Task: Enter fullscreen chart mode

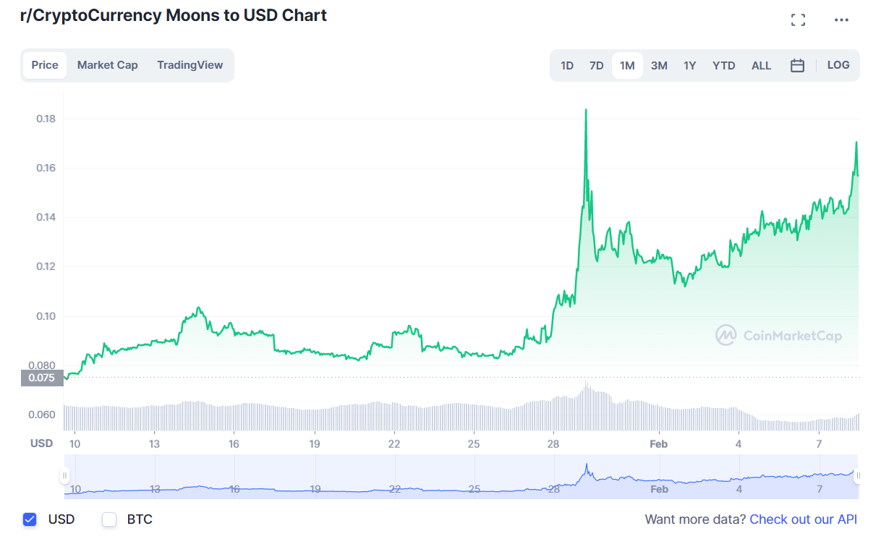Action: tap(798, 20)
